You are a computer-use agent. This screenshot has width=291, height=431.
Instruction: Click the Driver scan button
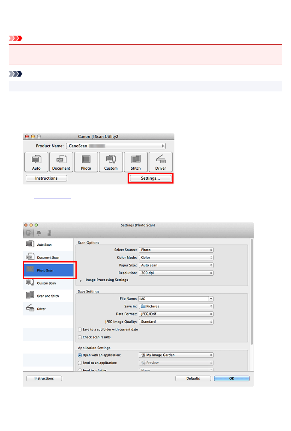[160, 162]
